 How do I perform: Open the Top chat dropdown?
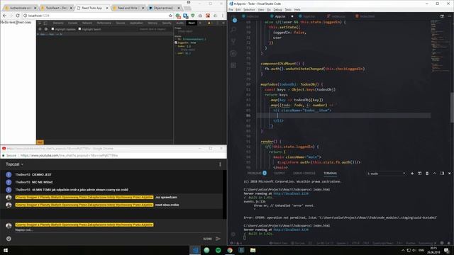pos(14,164)
